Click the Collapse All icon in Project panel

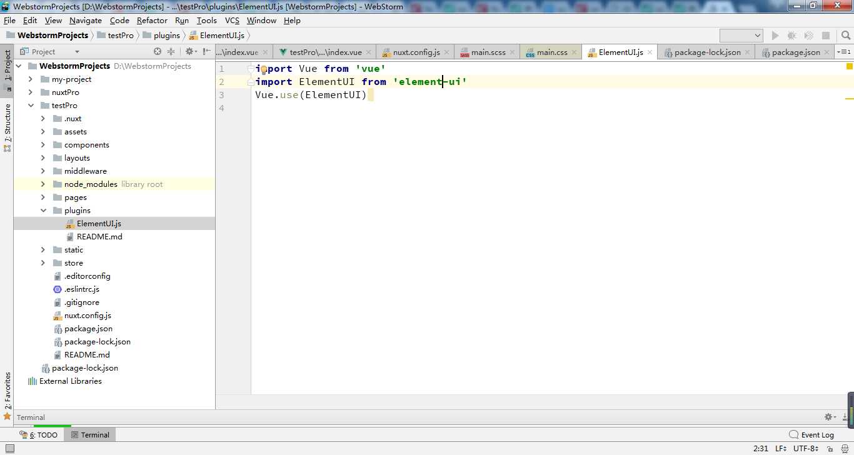(x=171, y=52)
